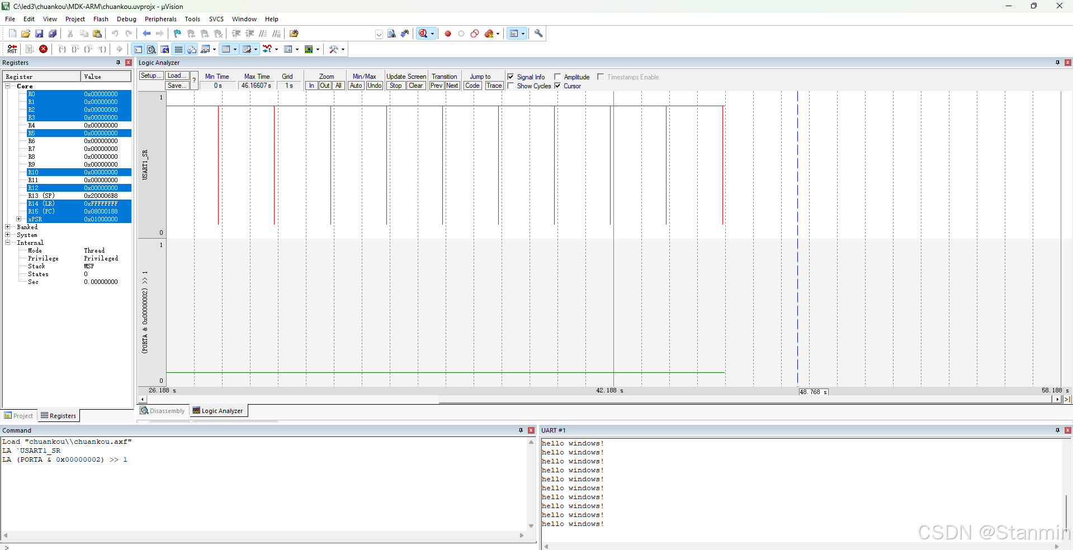
Task: Open the Flash menu
Action: tap(101, 19)
